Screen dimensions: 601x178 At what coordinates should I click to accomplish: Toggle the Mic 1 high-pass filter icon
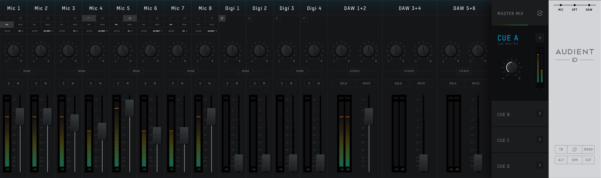click(x=7, y=18)
